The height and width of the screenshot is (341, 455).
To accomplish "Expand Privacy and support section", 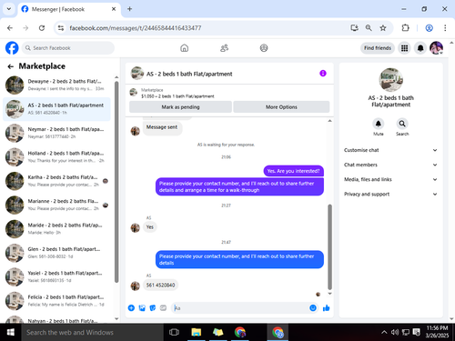I will pos(390,194).
